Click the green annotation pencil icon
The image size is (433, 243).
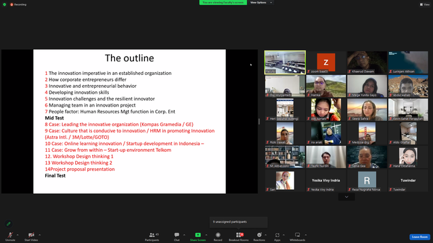click(x=9, y=223)
